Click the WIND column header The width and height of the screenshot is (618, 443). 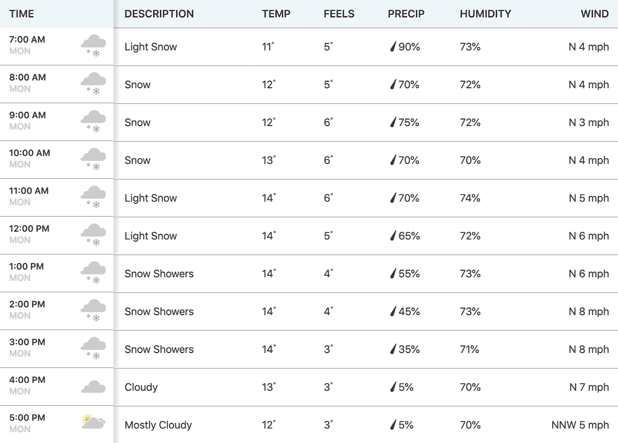[x=595, y=14]
